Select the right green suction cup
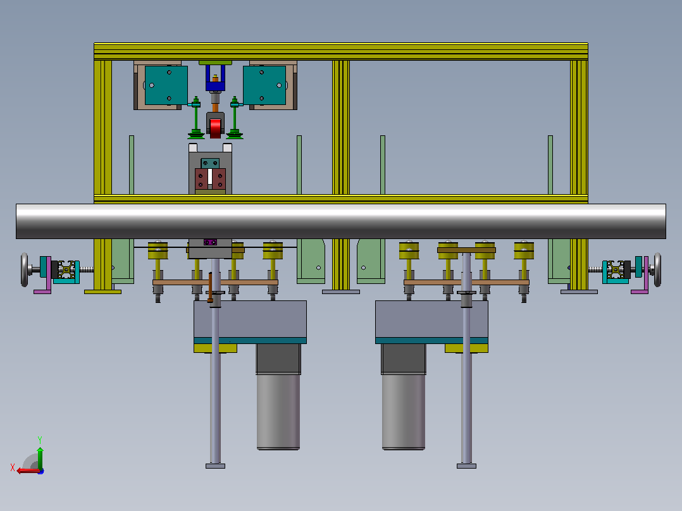 pos(235,134)
